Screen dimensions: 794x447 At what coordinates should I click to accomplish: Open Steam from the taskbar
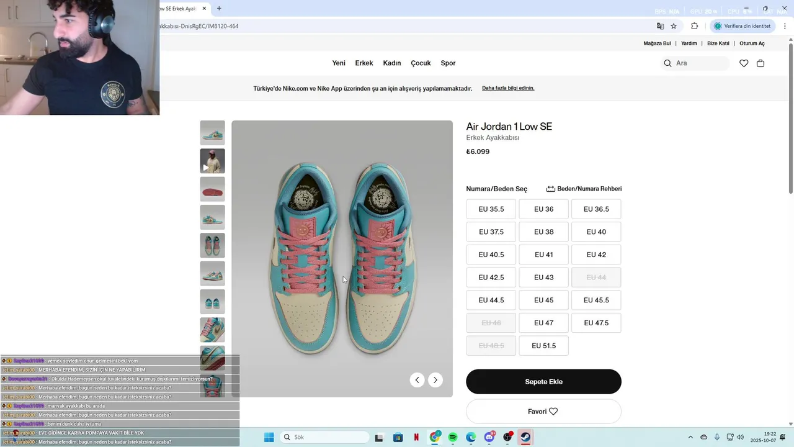[525, 437]
